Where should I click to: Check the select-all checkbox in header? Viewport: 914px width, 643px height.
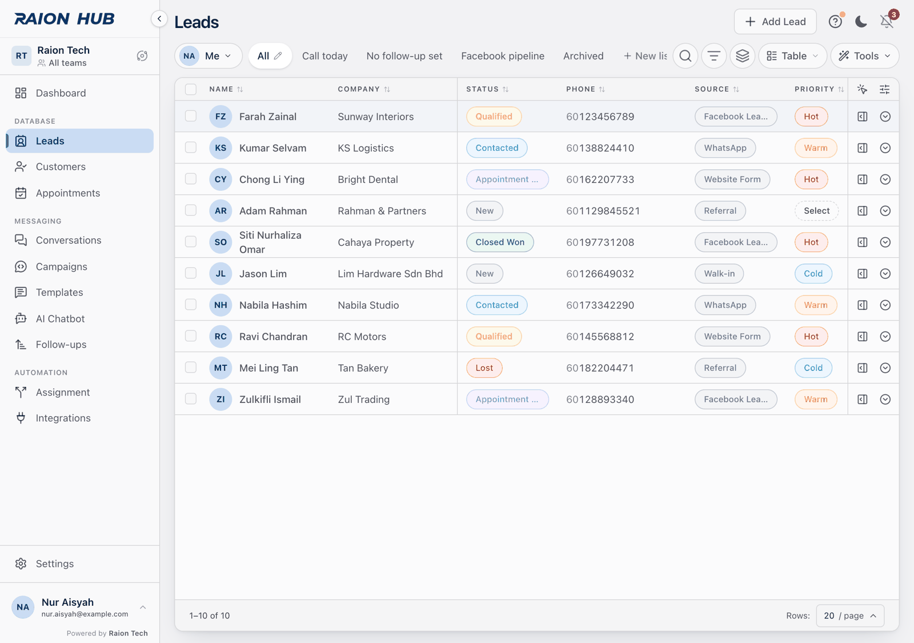point(191,89)
